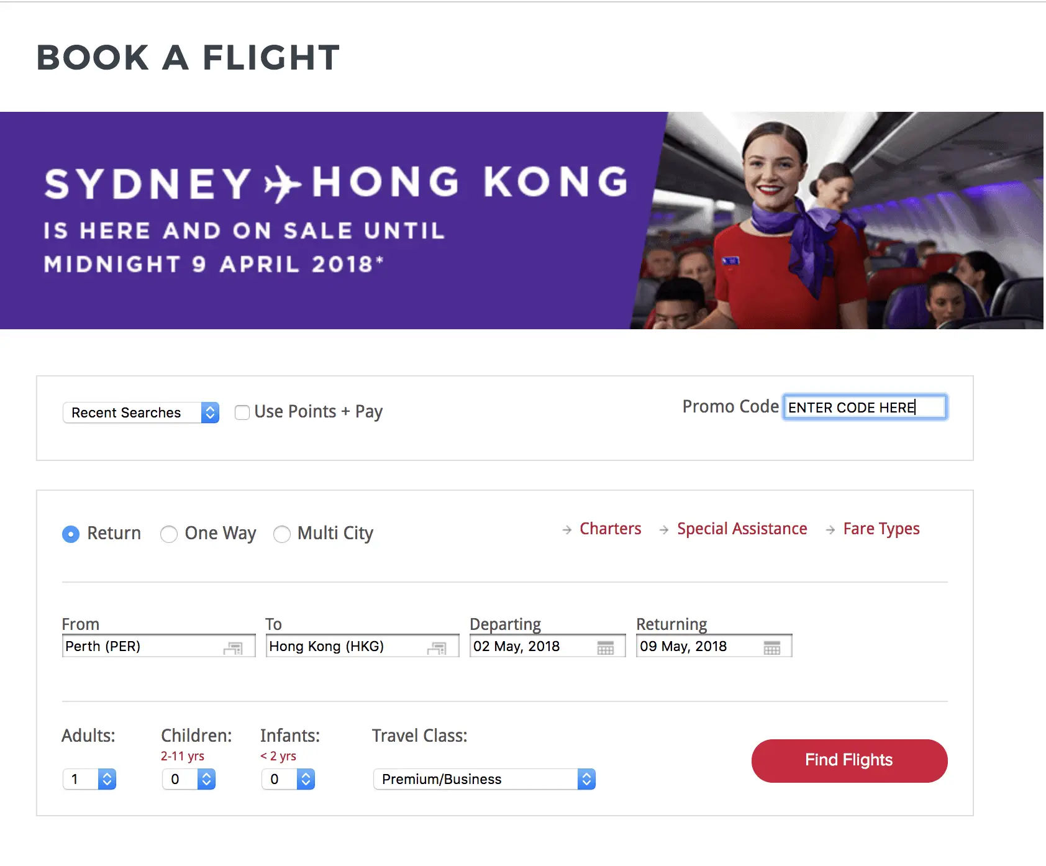Image resolution: width=1046 pixels, height=866 pixels.
Task: Click the arrow icon before Fare Types
Action: (829, 530)
